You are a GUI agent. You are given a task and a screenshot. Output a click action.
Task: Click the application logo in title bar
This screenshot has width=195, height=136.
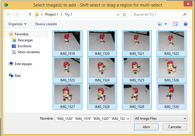[x=6, y=5]
